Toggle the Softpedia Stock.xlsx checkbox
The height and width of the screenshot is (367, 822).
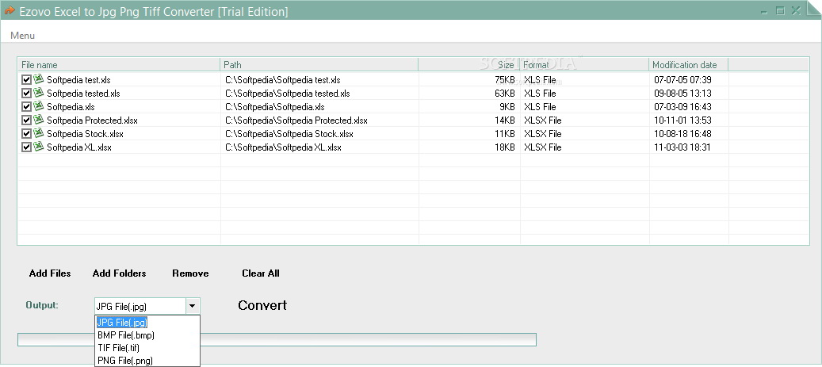(26, 134)
